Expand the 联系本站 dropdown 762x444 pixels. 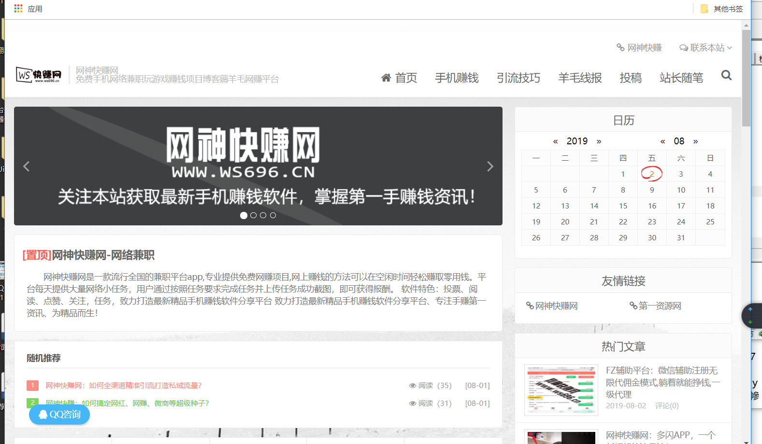click(706, 48)
